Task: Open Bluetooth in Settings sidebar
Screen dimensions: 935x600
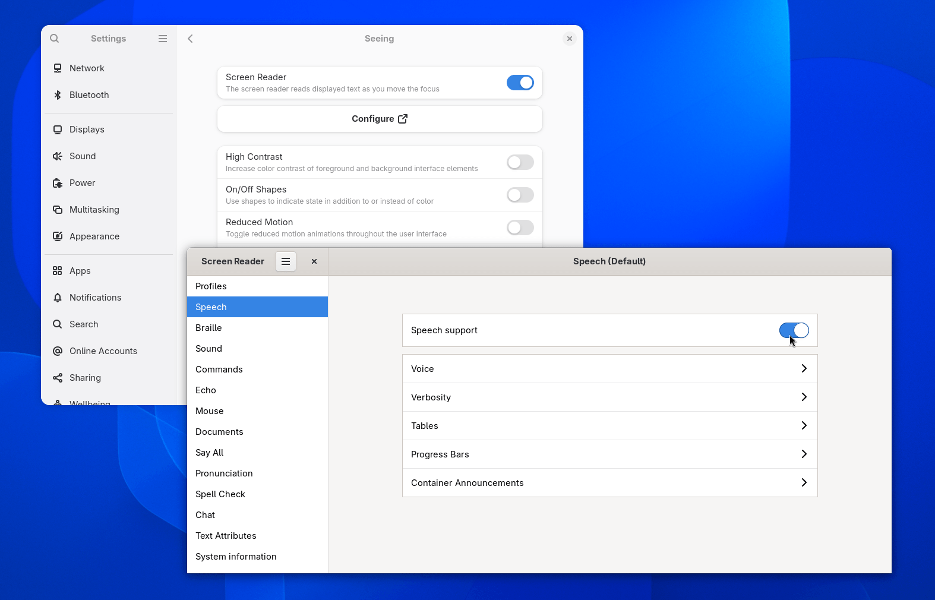Action: (x=109, y=95)
